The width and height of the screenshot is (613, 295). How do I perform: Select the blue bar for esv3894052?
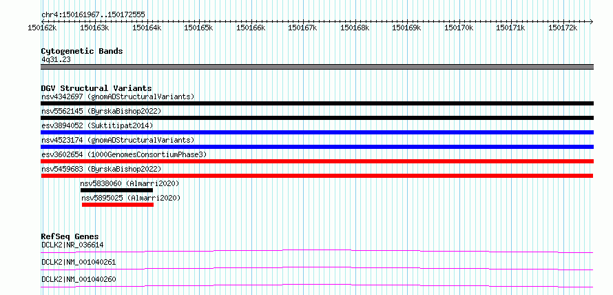tap(317, 132)
